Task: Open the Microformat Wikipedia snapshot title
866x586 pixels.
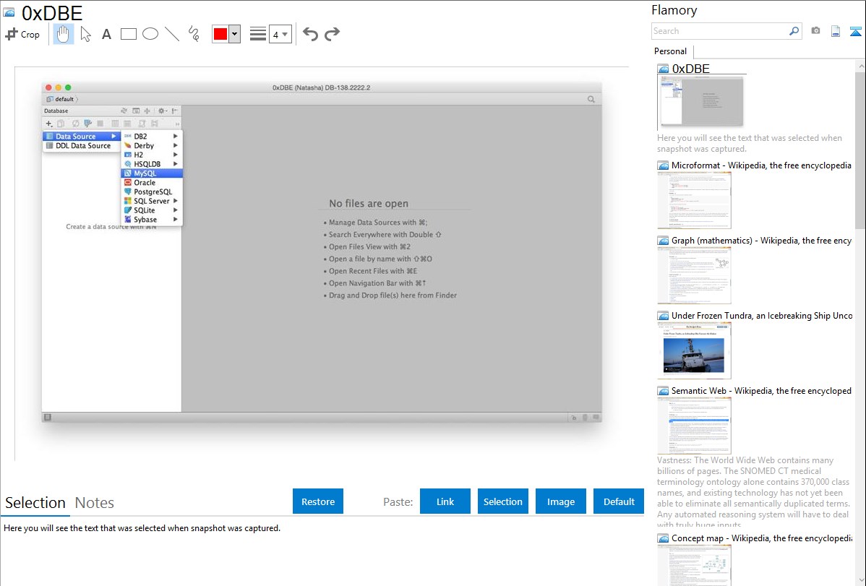Action: tap(761, 165)
